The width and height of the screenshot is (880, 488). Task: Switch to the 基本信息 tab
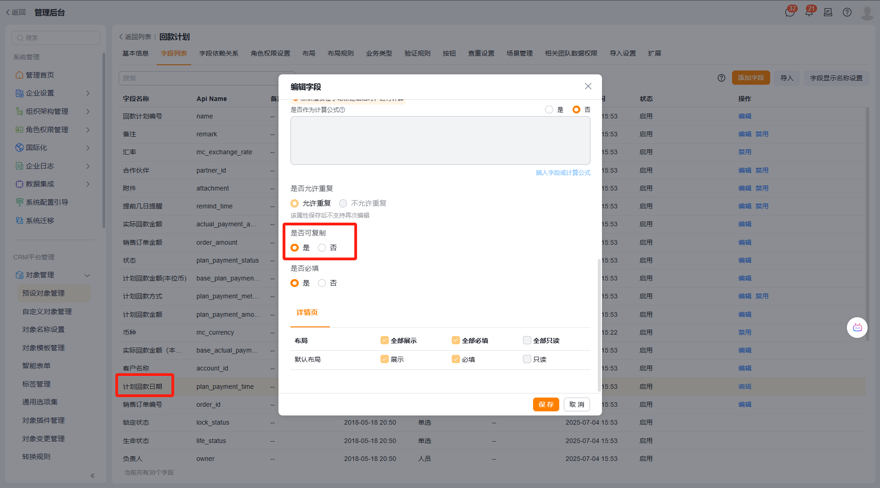[136, 53]
